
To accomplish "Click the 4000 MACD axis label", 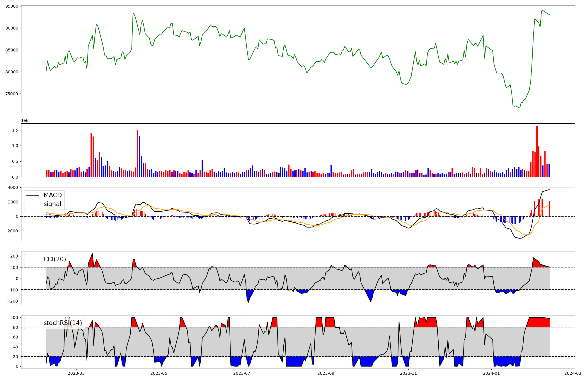I will point(13,187).
